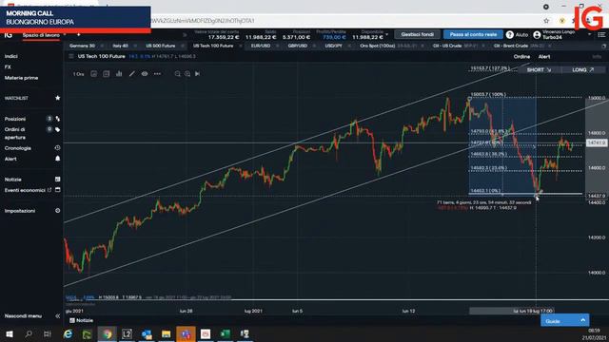Expand the Guide panel chevron
Screen dimensions: 609x342
point(582,320)
